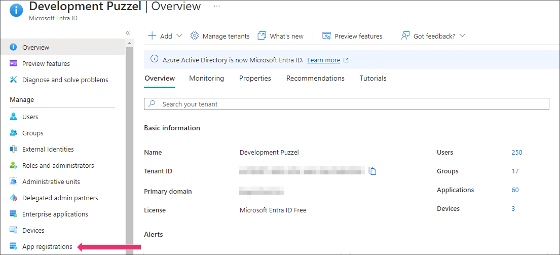Select Diagnose and solve problems

[x=65, y=80]
